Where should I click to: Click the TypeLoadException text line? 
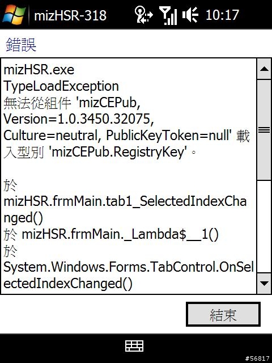[x=61, y=86]
